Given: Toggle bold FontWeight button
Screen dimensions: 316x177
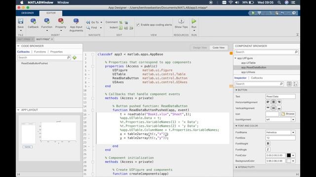Looking at the screenshot, I should (x=268, y=144).
